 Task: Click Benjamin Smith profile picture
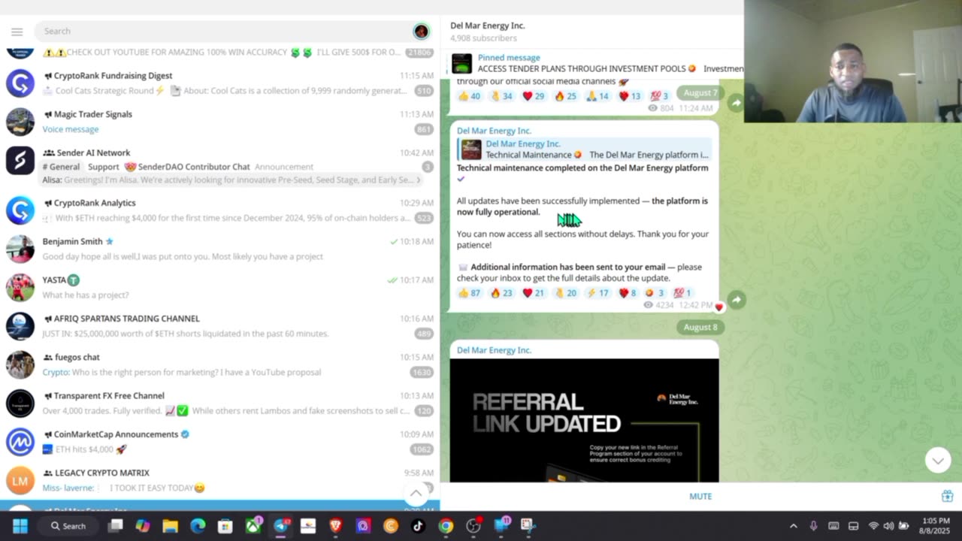pyautogui.click(x=20, y=249)
